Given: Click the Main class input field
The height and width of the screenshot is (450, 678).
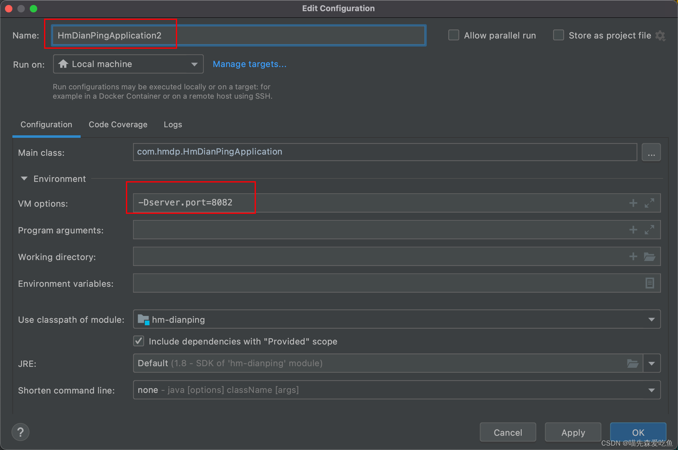Looking at the screenshot, I should pyautogui.click(x=385, y=152).
